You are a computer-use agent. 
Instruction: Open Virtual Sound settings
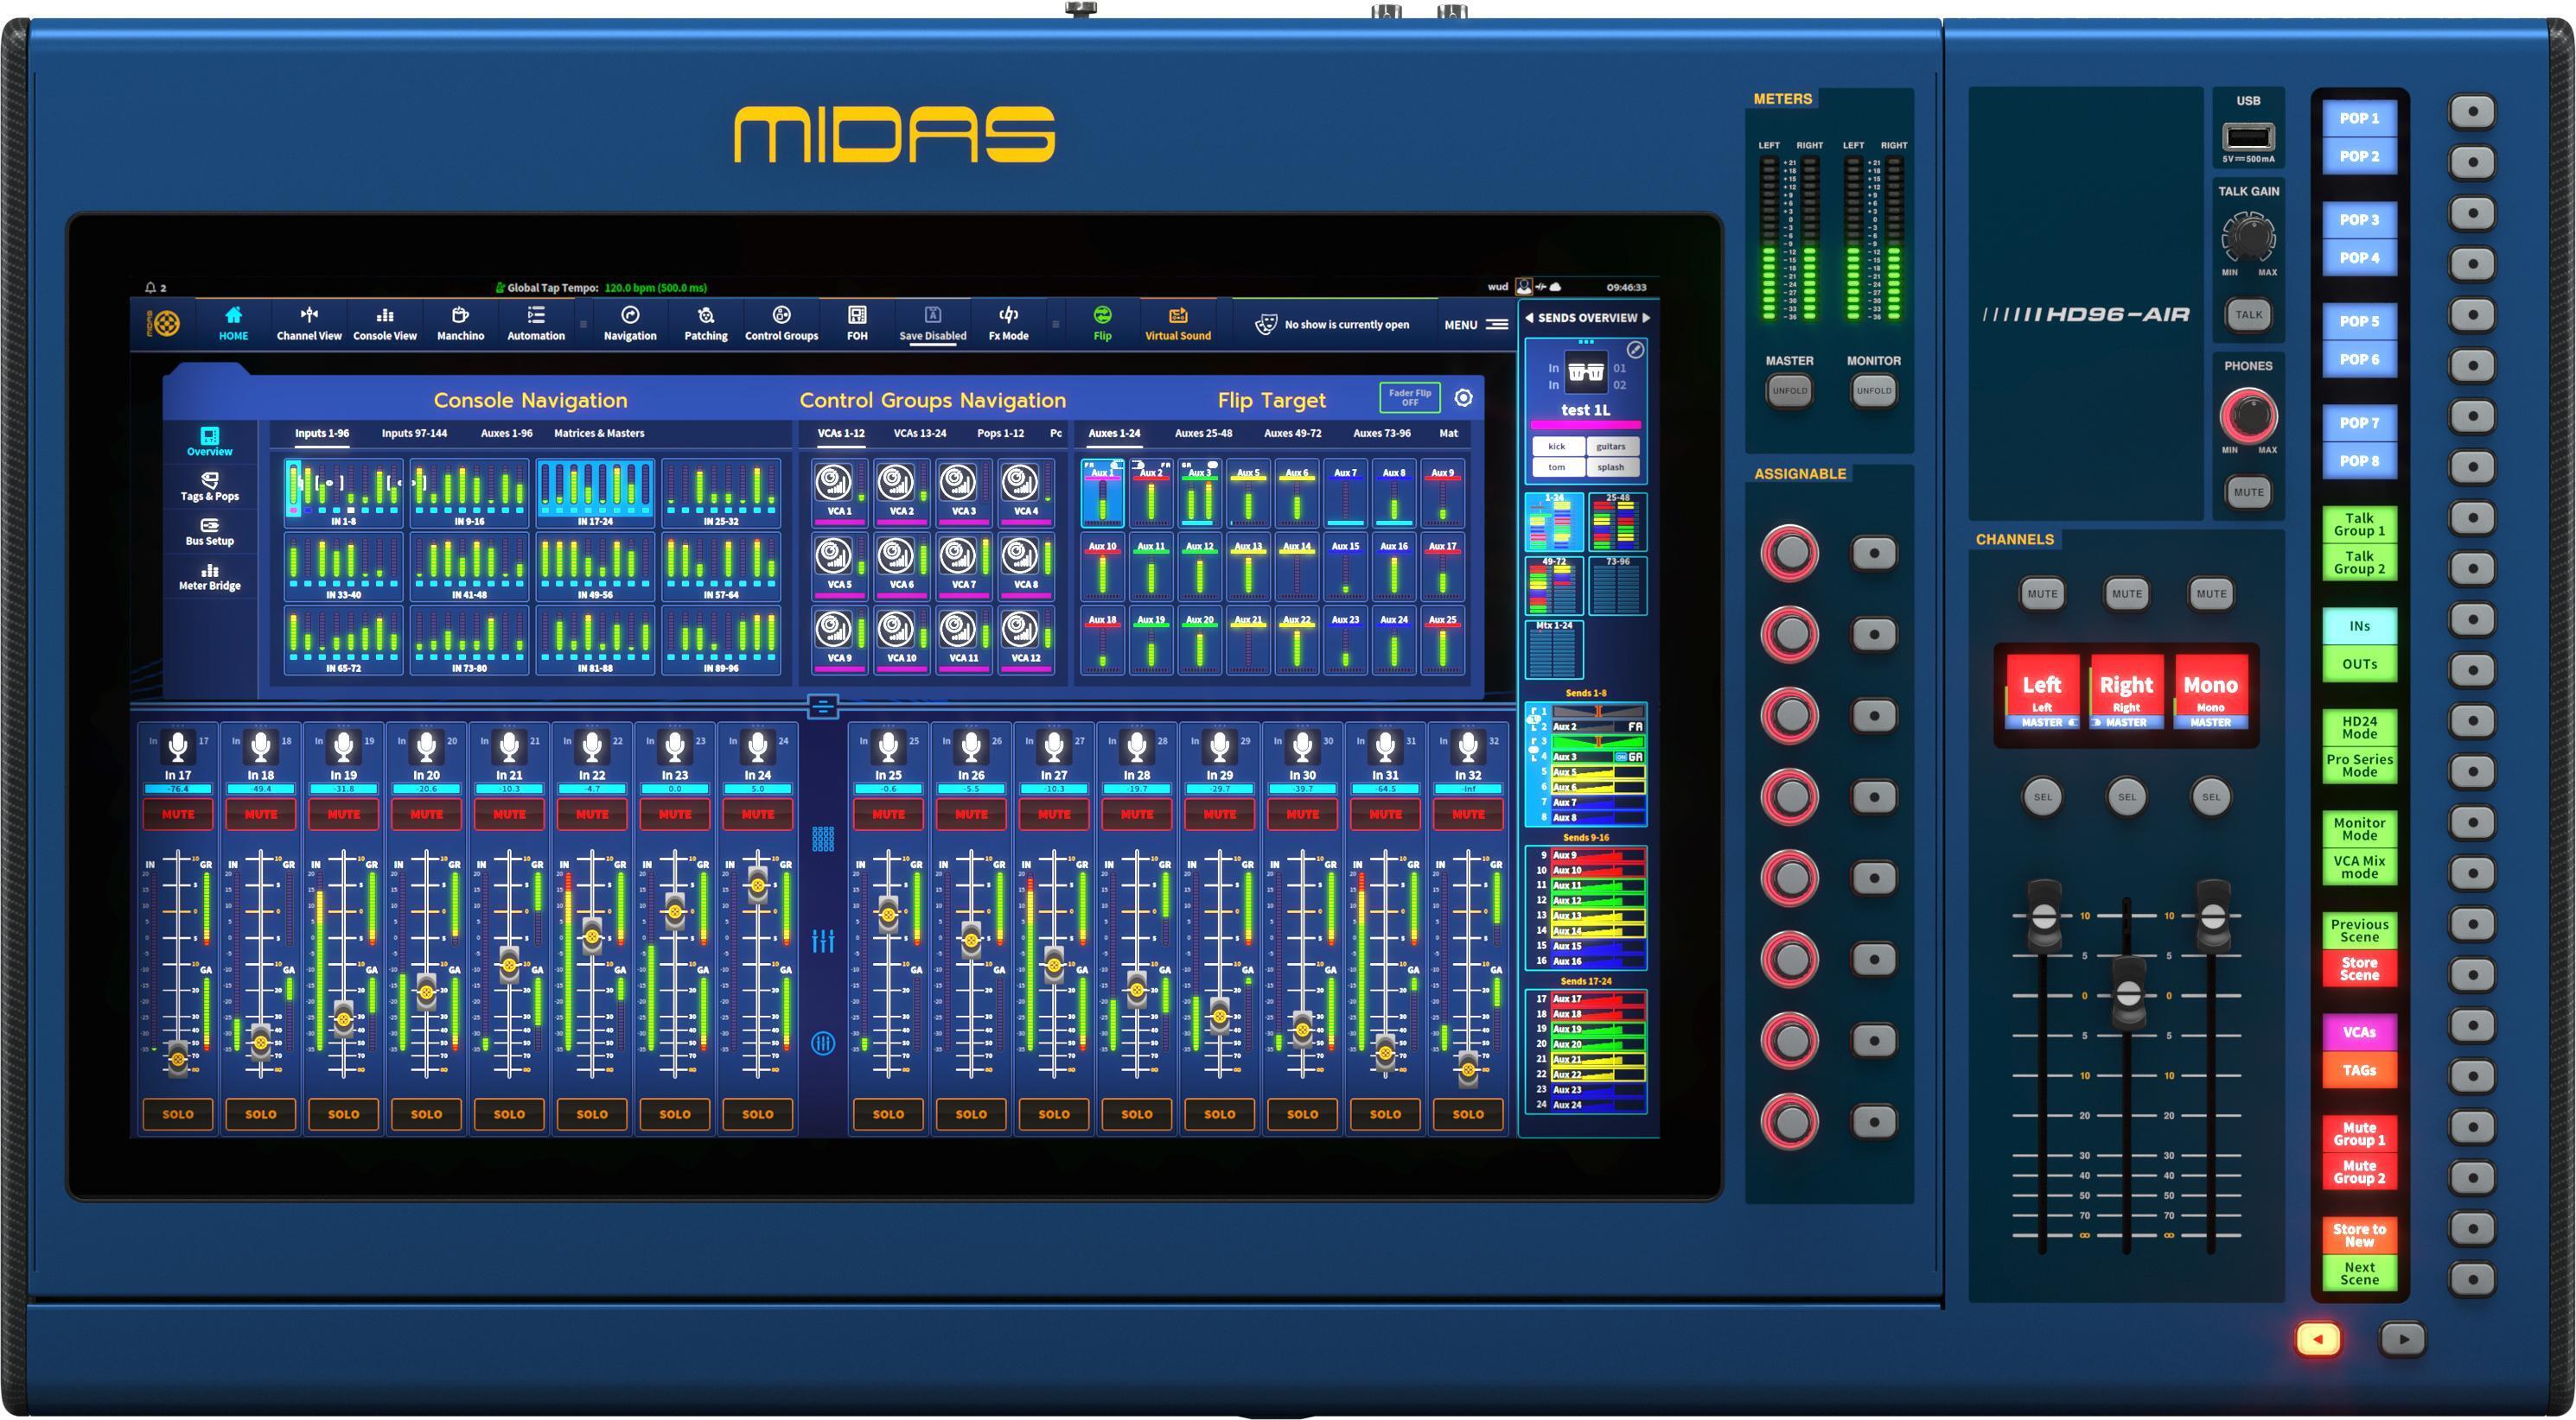pyautogui.click(x=1177, y=323)
